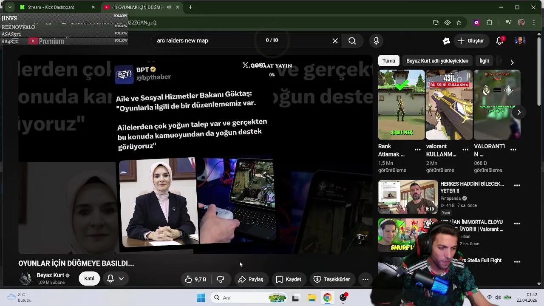The height and width of the screenshot is (306, 544).
Task: Visit the Pintipanda channel link
Action: pos(451,198)
